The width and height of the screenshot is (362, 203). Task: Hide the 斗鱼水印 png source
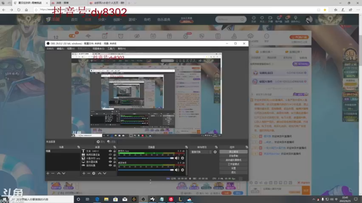coord(110,158)
